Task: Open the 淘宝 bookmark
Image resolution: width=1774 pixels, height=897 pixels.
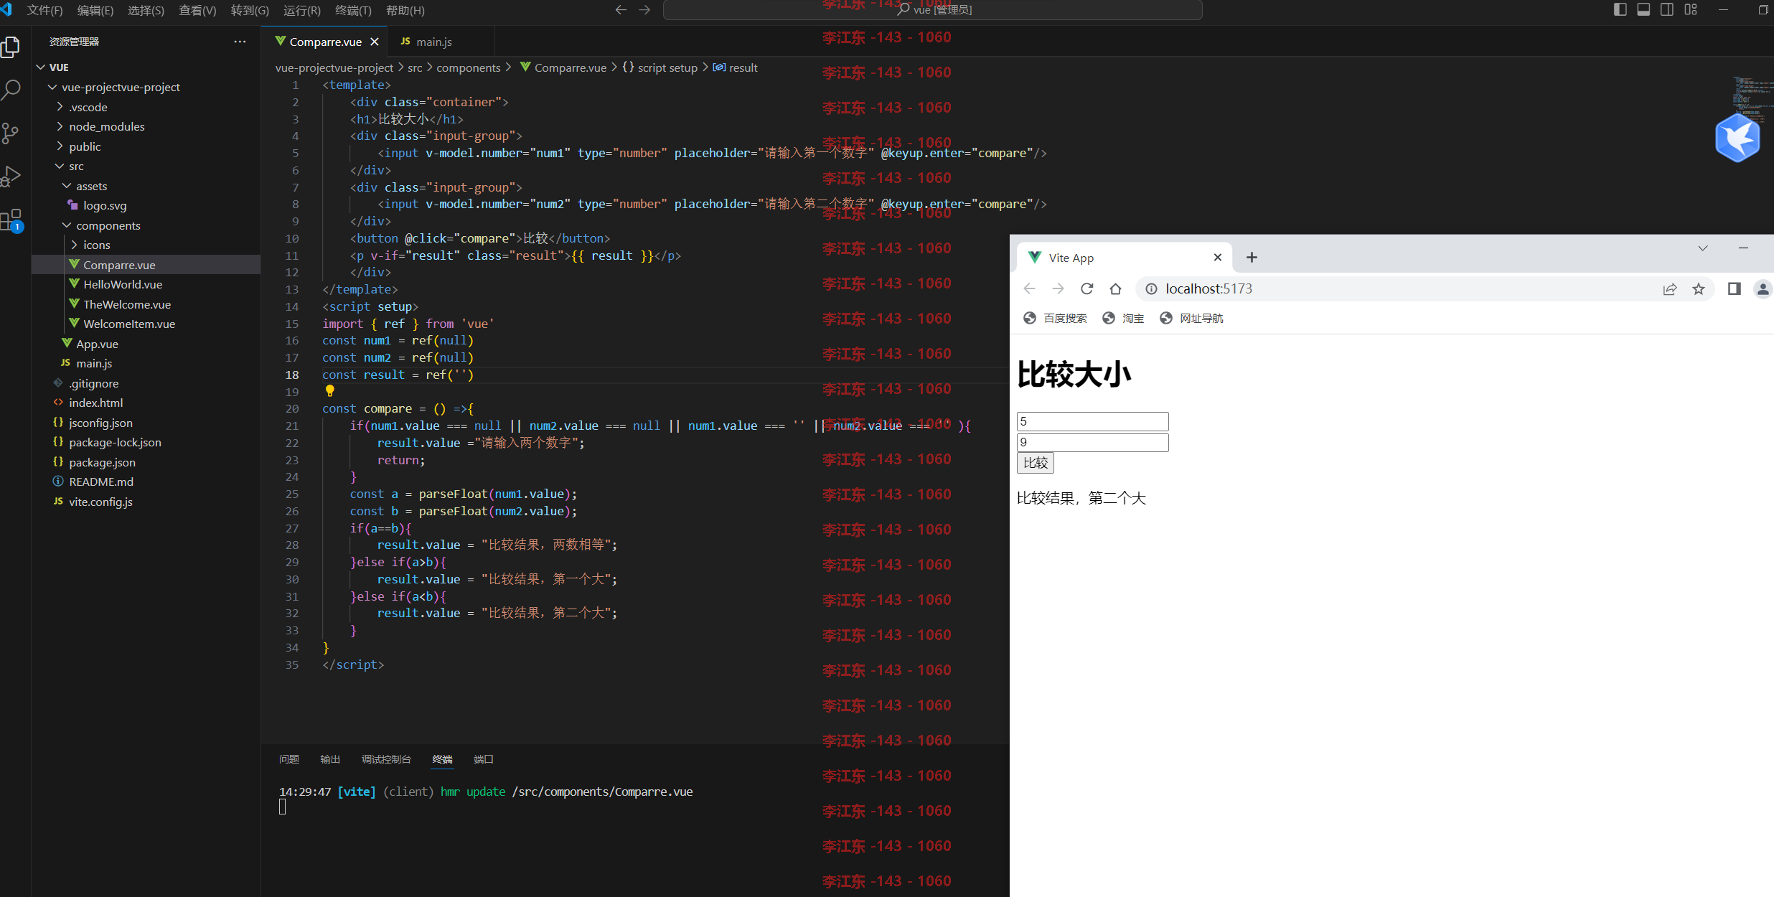Action: pyautogui.click(x=1123, y=318)
